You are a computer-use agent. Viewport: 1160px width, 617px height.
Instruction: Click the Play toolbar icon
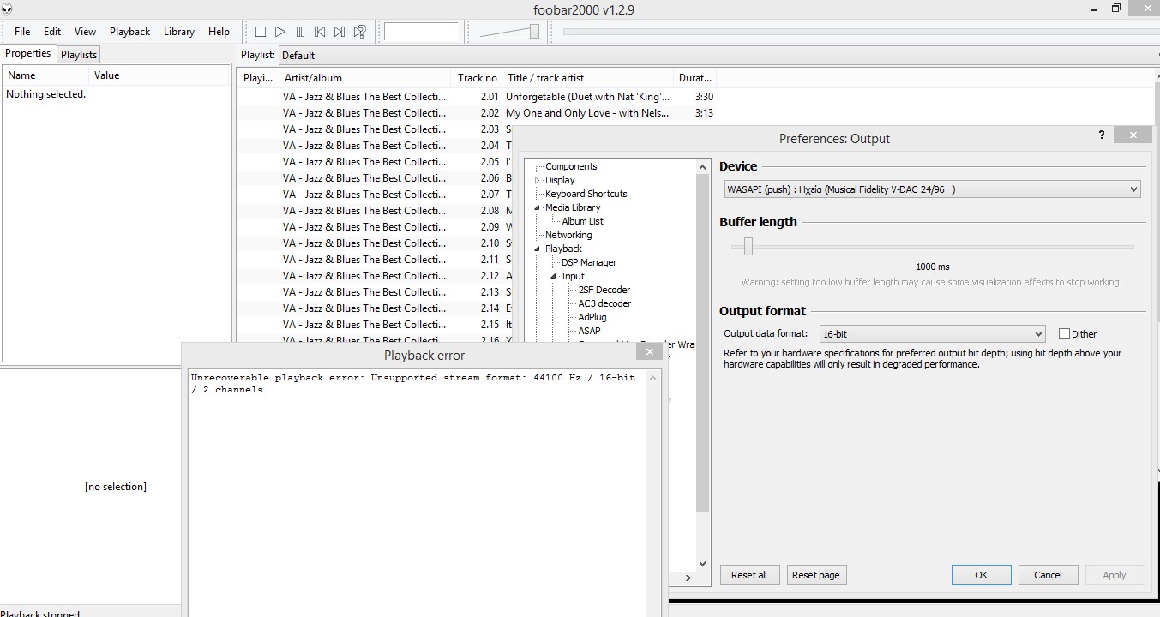coord(280,32)
